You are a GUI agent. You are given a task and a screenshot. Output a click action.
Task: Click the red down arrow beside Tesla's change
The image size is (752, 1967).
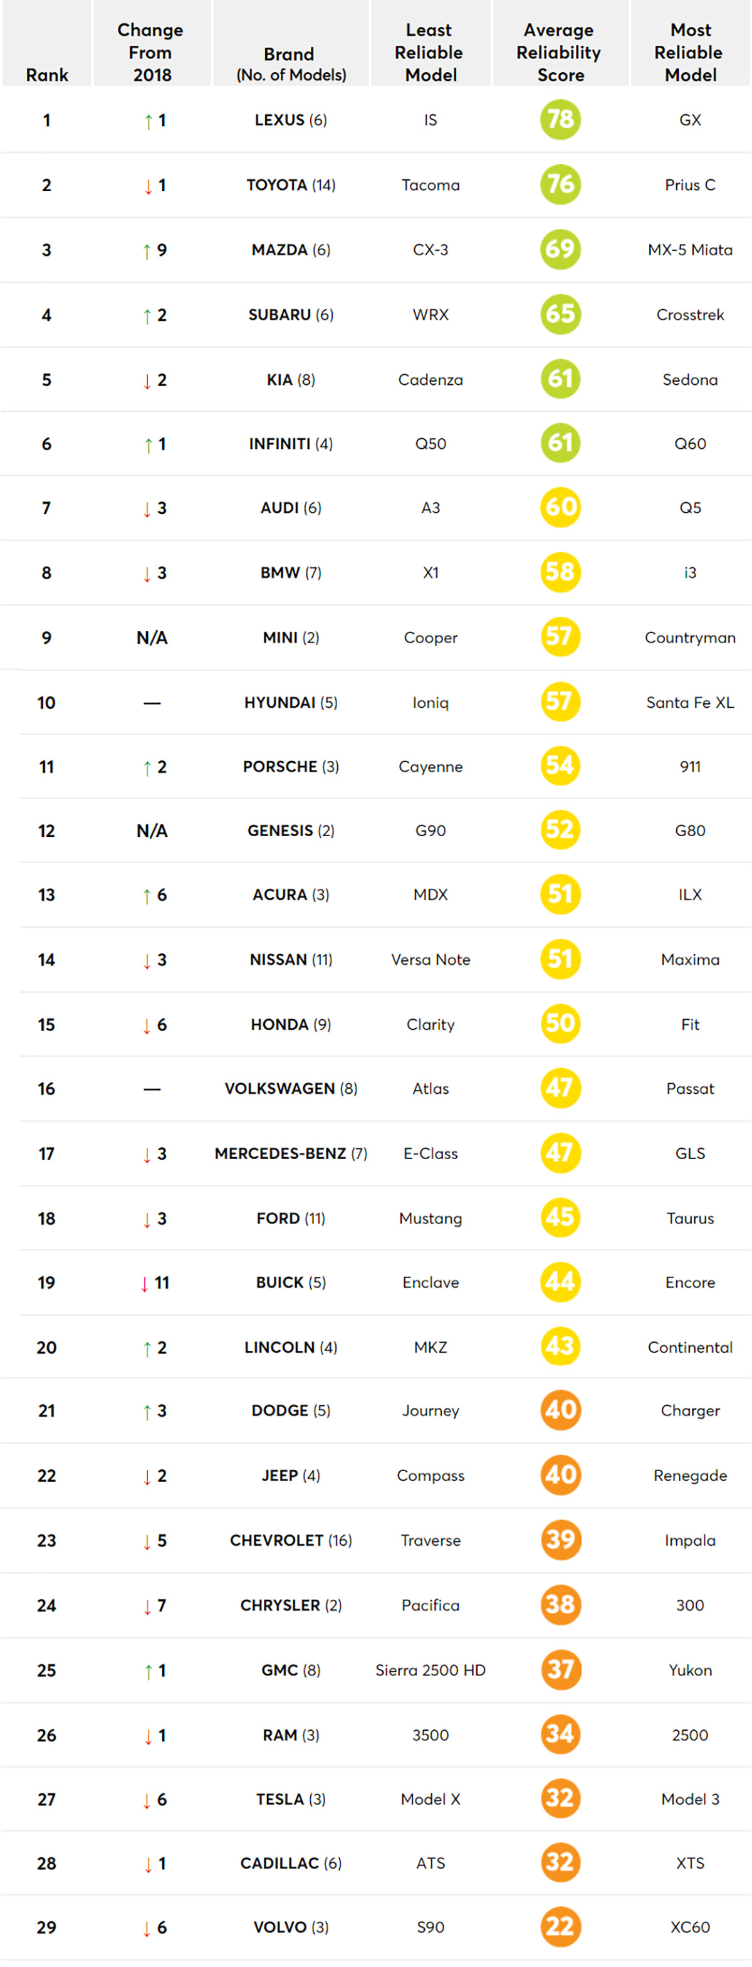(147, 1800)
